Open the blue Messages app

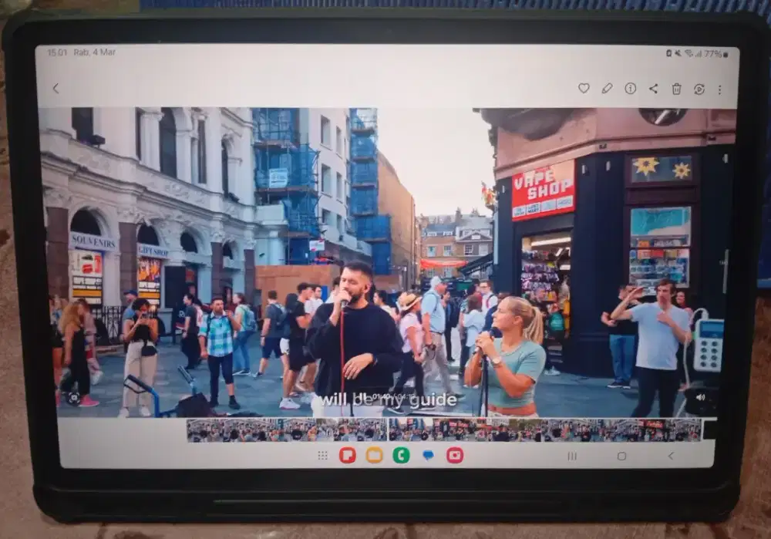pyautogui.click(x=428, y=455)
